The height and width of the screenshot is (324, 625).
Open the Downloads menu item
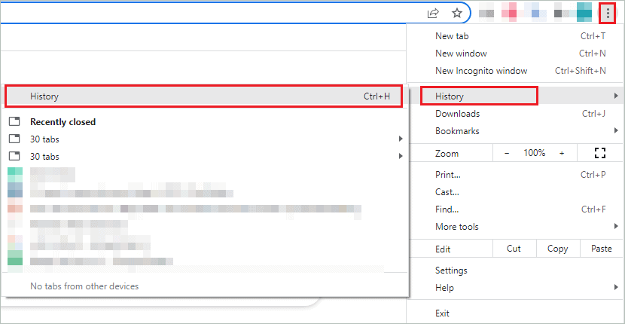(x=457, y=114)
